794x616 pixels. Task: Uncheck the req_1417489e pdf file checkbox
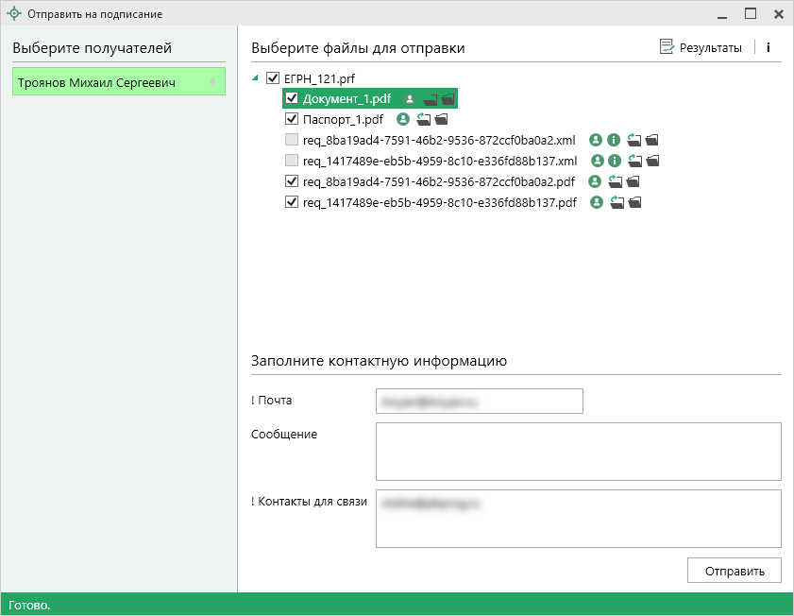pyautogui.click(x=292, y=202)
